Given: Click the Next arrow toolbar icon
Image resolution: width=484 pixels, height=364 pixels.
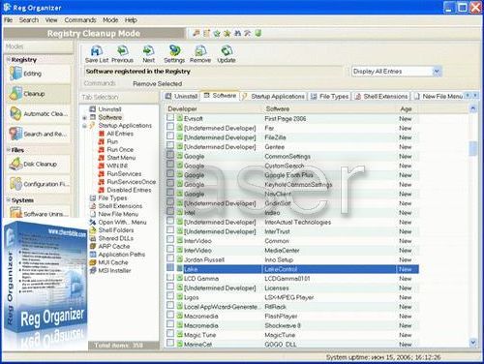Looking at the screenshot, I should (x=148, y=51).
